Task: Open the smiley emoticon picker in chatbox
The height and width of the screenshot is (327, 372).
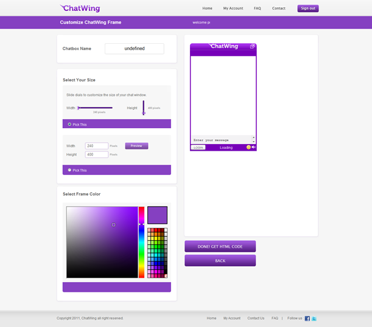Action: pos(248,147)
